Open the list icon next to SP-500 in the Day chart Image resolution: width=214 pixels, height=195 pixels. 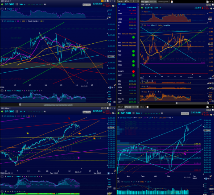pos(133,113)
